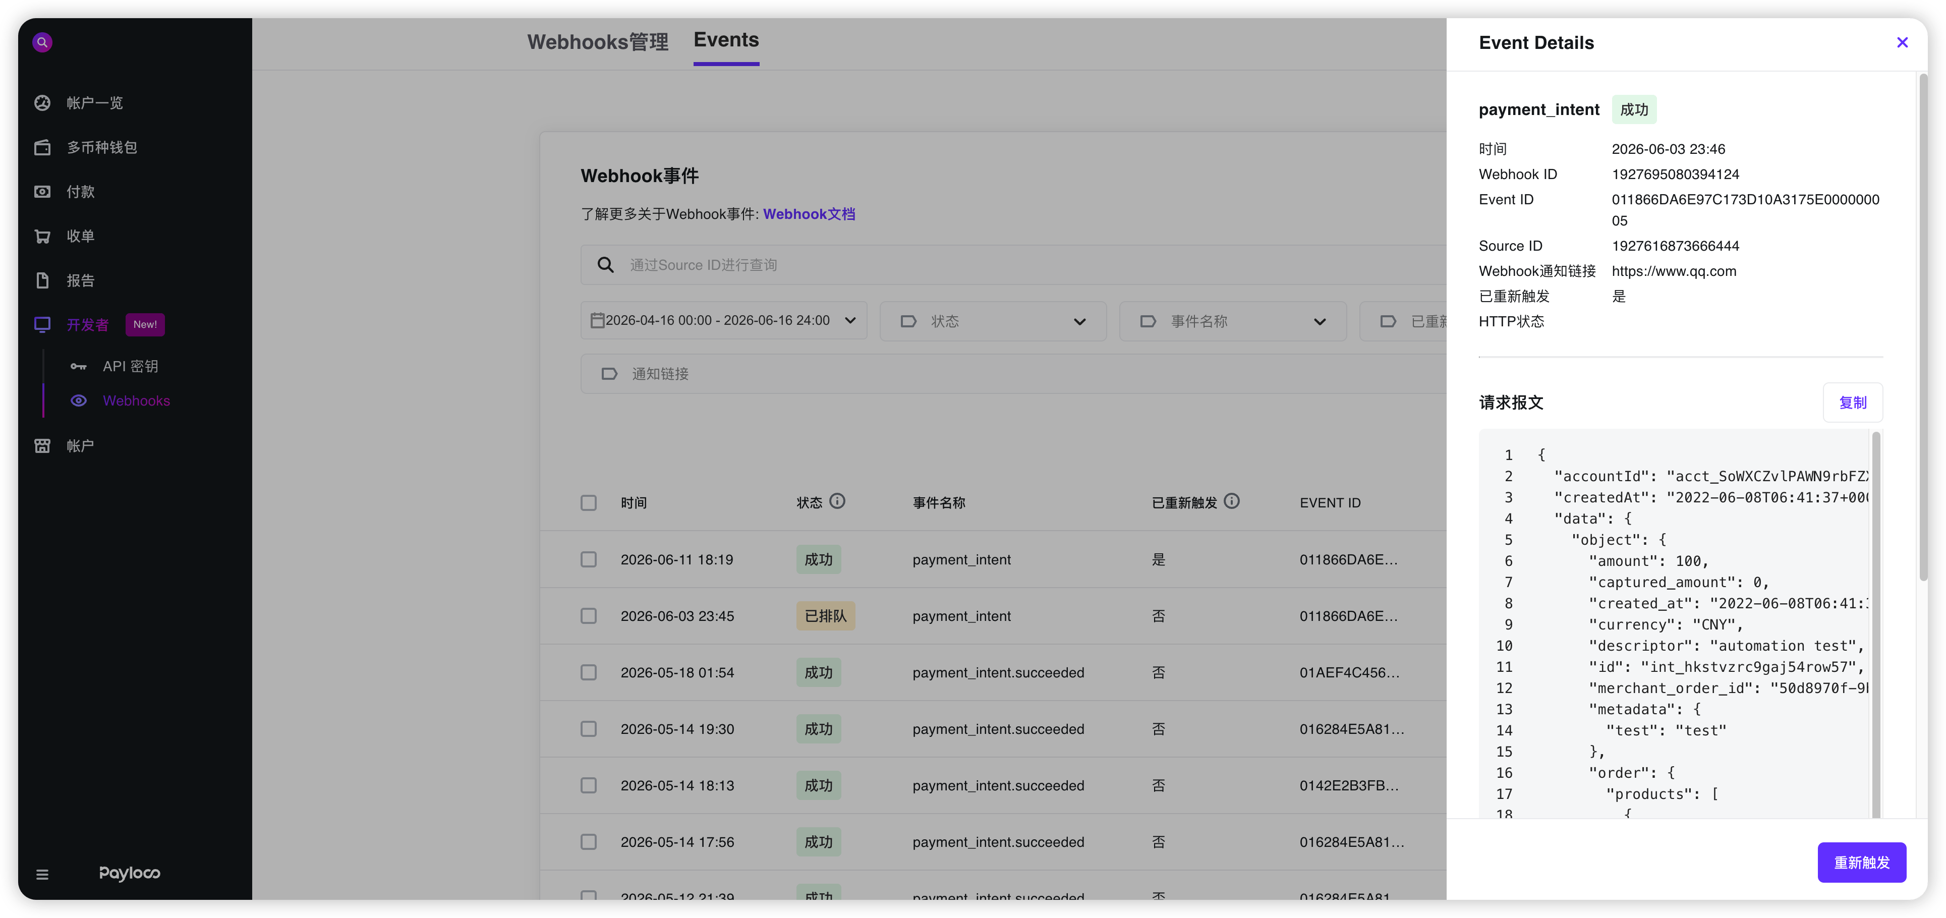
Task: Check the row for 2026-05-14 19:30
Action: pyautogui.click(x=589, y=729)
